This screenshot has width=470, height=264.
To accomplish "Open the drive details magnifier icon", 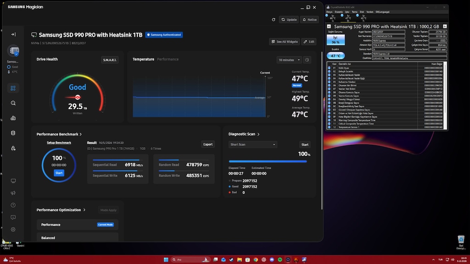I will 13,103.
